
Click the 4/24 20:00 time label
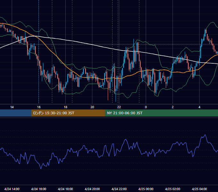click(x=92, y=189)
